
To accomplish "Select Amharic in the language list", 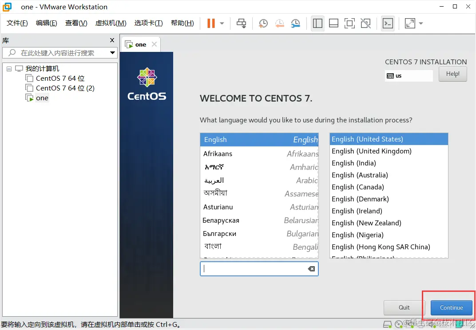I will pos(259,167).
